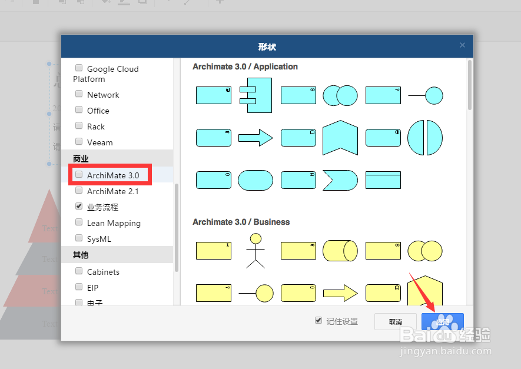
Task: Select the cyan rectangle with interface marker
Action: (x=383, y=95)
